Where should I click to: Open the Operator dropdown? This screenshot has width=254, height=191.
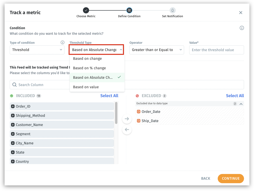click(x=156, y=50)
